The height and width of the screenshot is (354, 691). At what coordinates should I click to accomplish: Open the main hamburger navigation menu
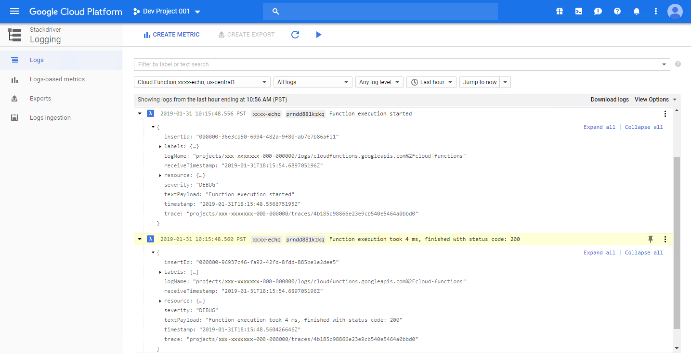click(x=14, y=12)
